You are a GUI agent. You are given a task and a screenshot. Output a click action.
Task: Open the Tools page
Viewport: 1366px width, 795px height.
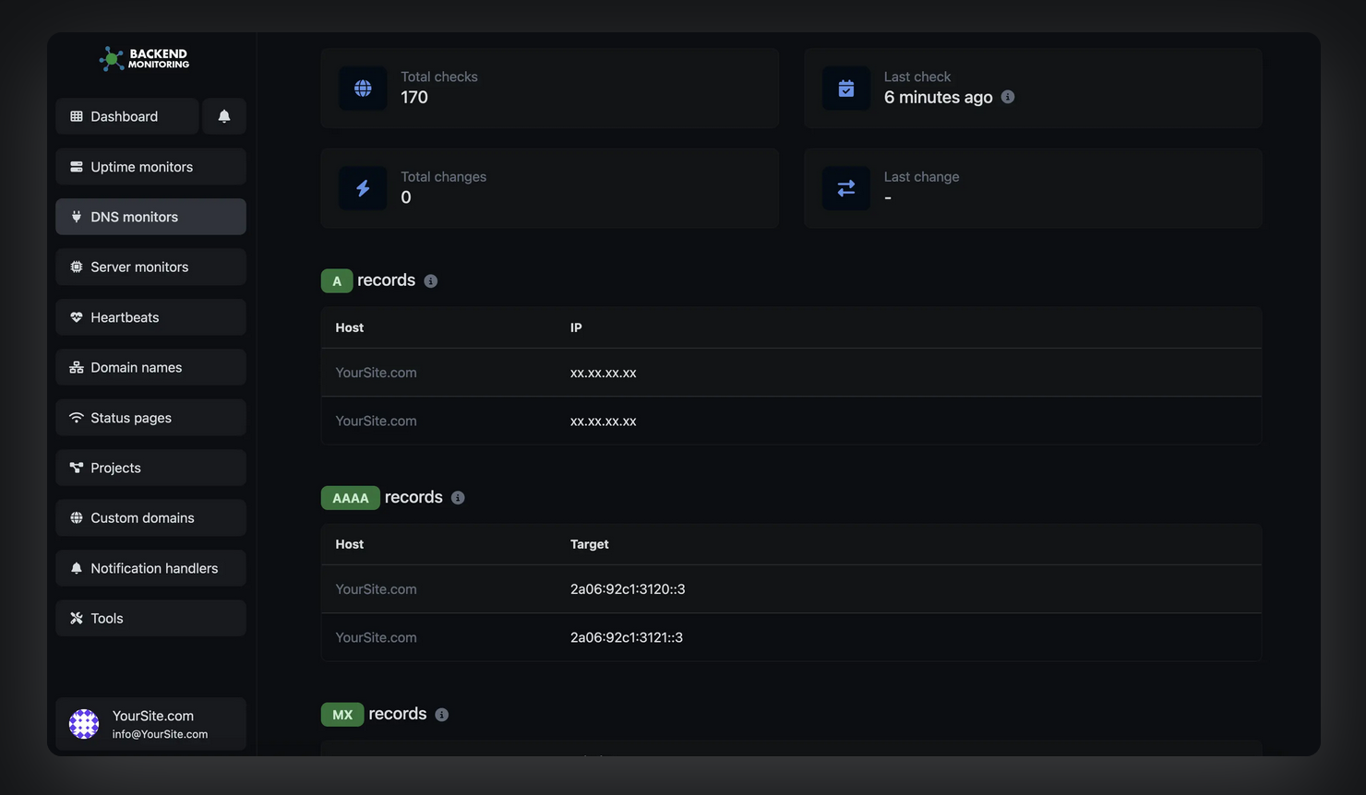(150, 618)
